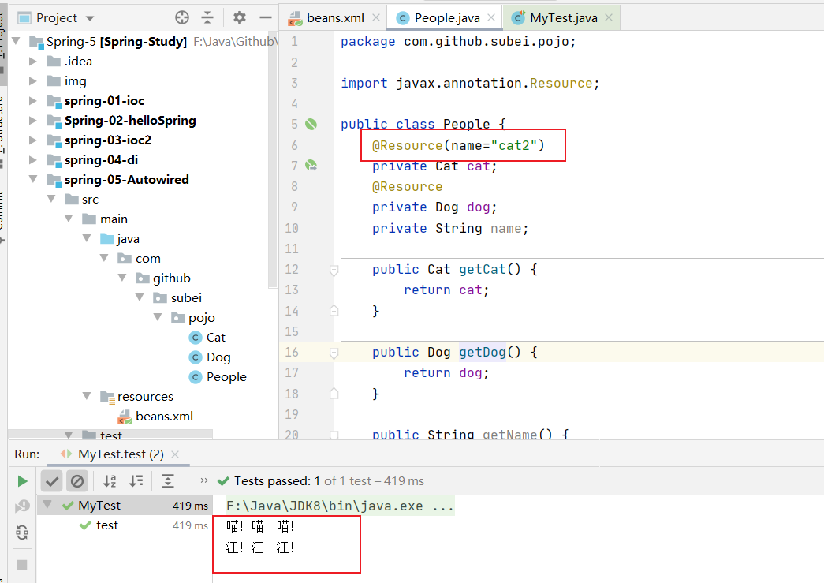Click the rerun failed tests icon
Viewport: 824px width, 583px height.
22,506
